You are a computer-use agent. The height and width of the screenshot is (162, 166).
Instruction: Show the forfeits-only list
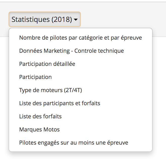(40, 117)
